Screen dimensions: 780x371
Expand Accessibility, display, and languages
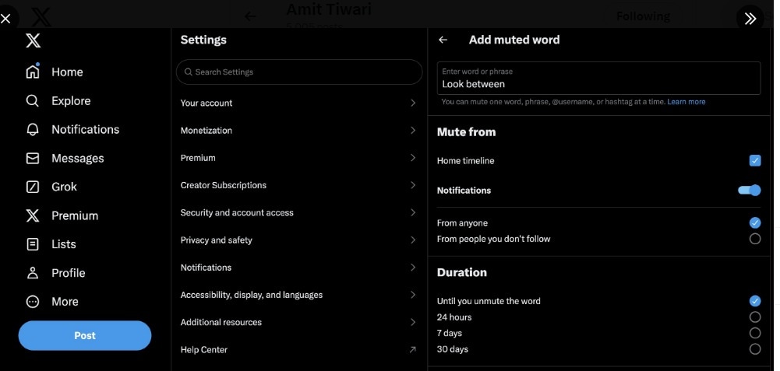click(x=298, y=295)
